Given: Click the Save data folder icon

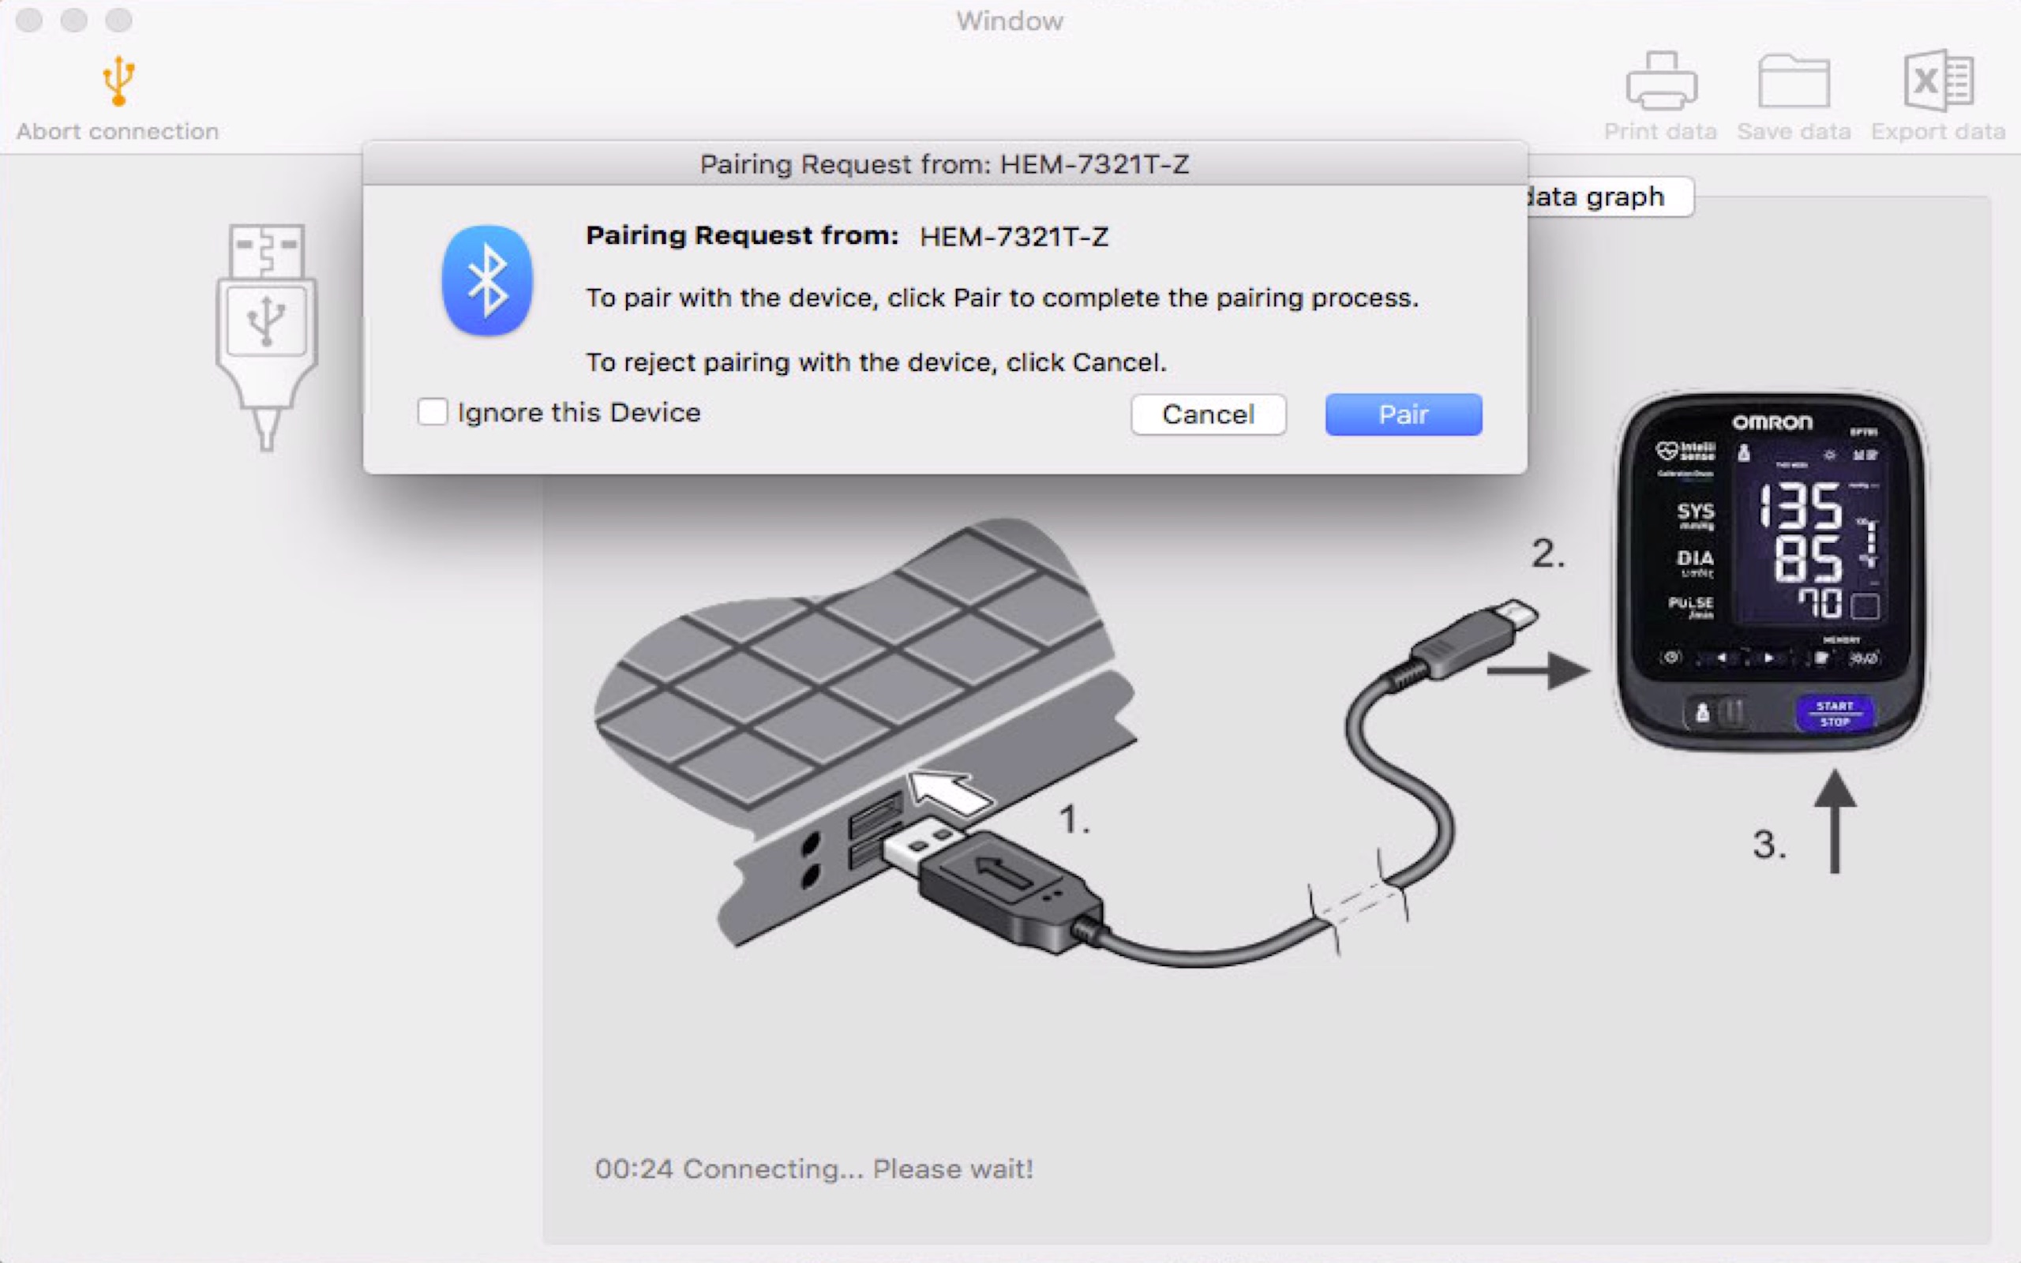Looking at the screenshot, I should (x=1793, y=82).
